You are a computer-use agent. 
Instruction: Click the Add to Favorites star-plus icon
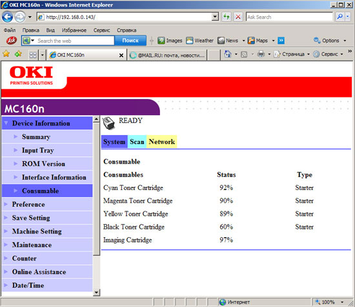click(18, 54)
